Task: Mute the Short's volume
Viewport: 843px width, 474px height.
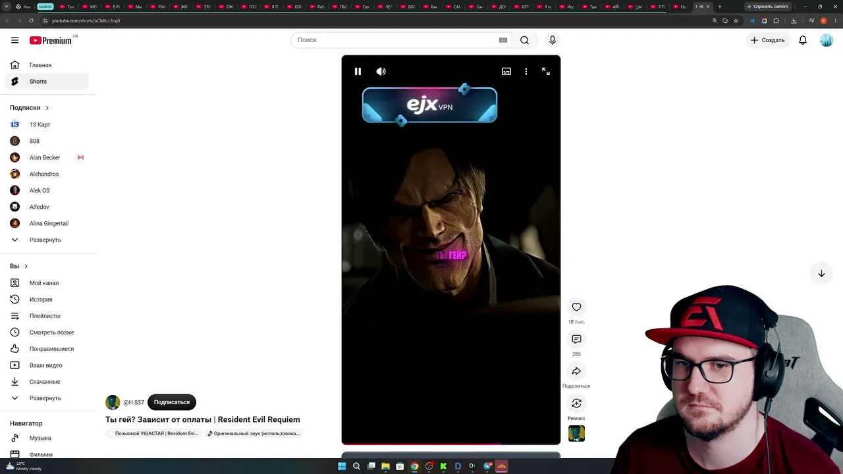Action: click(x=381, y=71)
